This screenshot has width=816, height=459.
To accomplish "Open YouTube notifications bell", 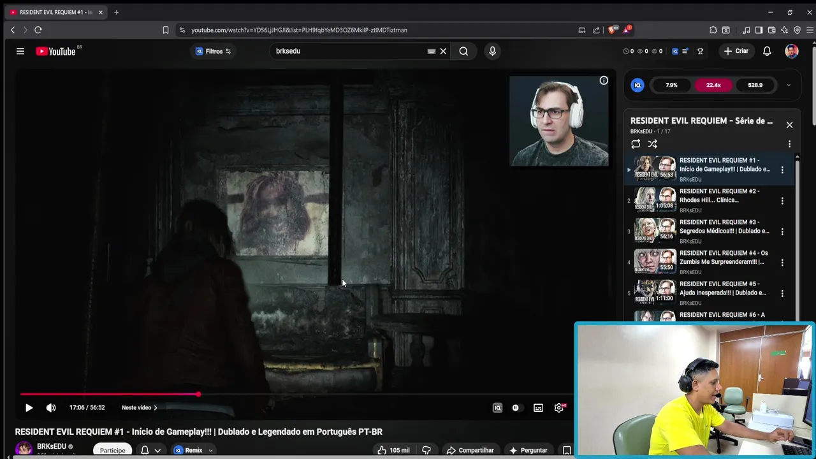I will (767, 51).
